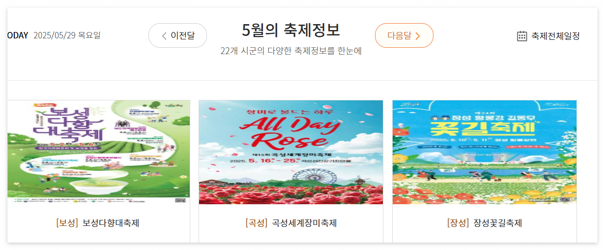Open the 축제전체일정 full schedule link
Screen dimensions: 605x250
[x=548, y=36]
